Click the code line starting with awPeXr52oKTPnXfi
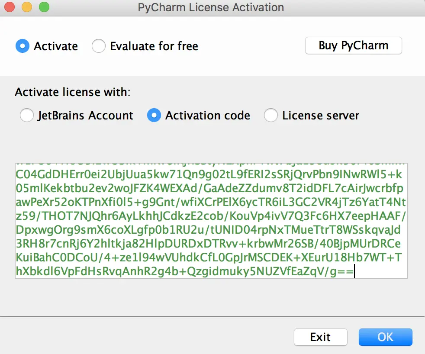Viewport: 425px width, 354px height. point(211,202)
